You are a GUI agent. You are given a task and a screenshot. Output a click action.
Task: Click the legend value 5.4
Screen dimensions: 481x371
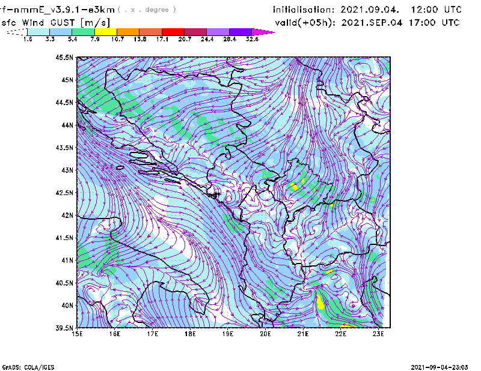point(72,39)
